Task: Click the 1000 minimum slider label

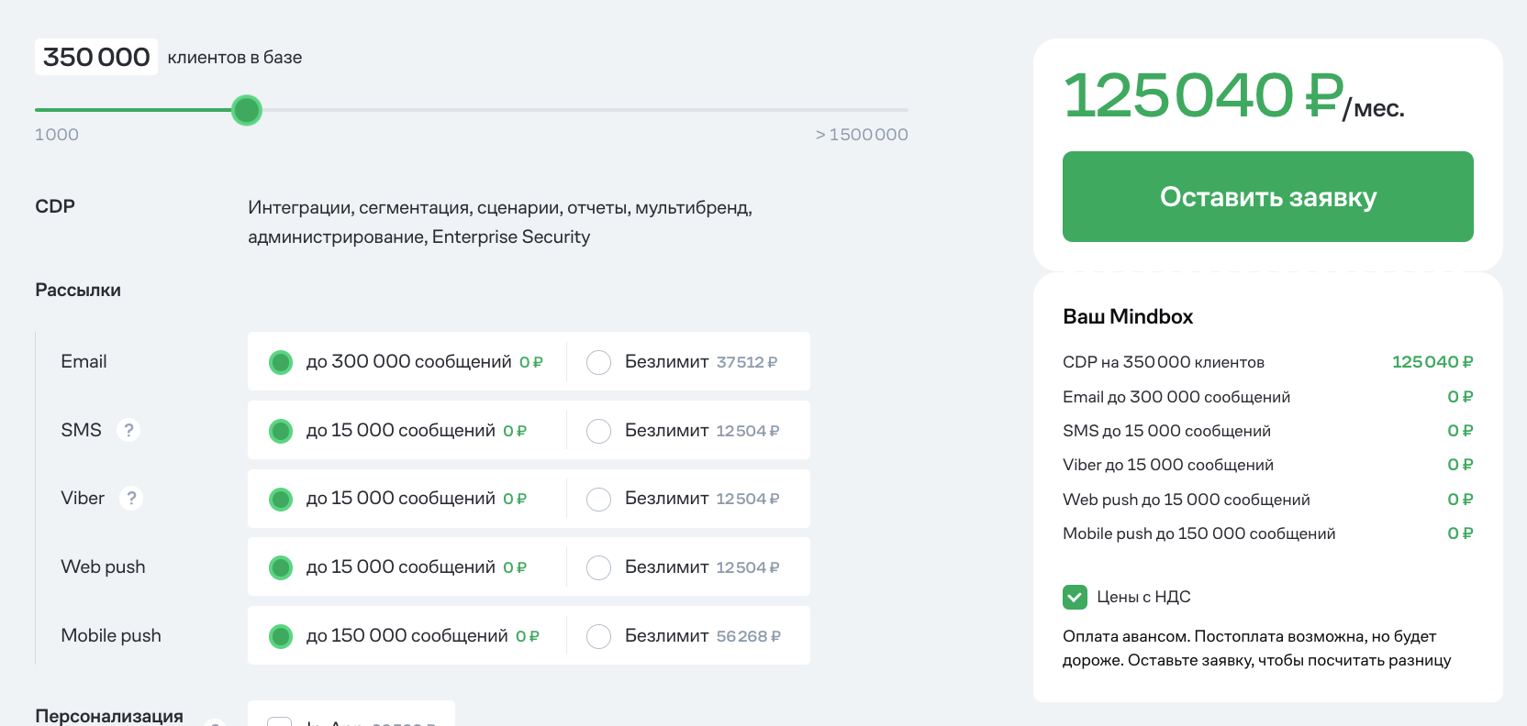Action: click(57, 135)
